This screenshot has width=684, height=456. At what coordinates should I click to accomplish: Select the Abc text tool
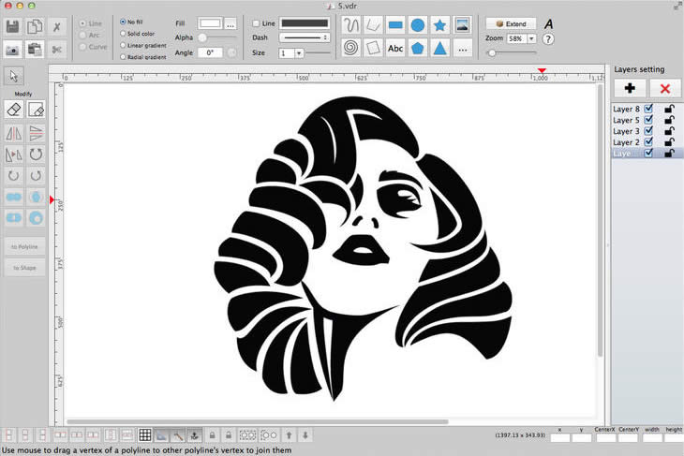pyautogui.click(x=395, y=48)
